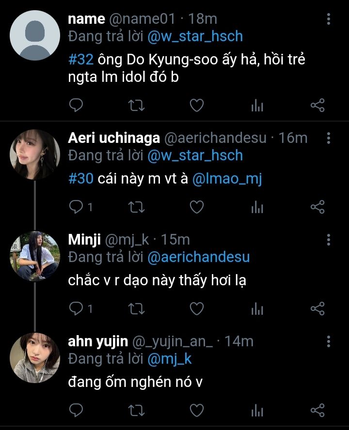
Task: Open the #30 hashtag link
Action: click(80, 179)
